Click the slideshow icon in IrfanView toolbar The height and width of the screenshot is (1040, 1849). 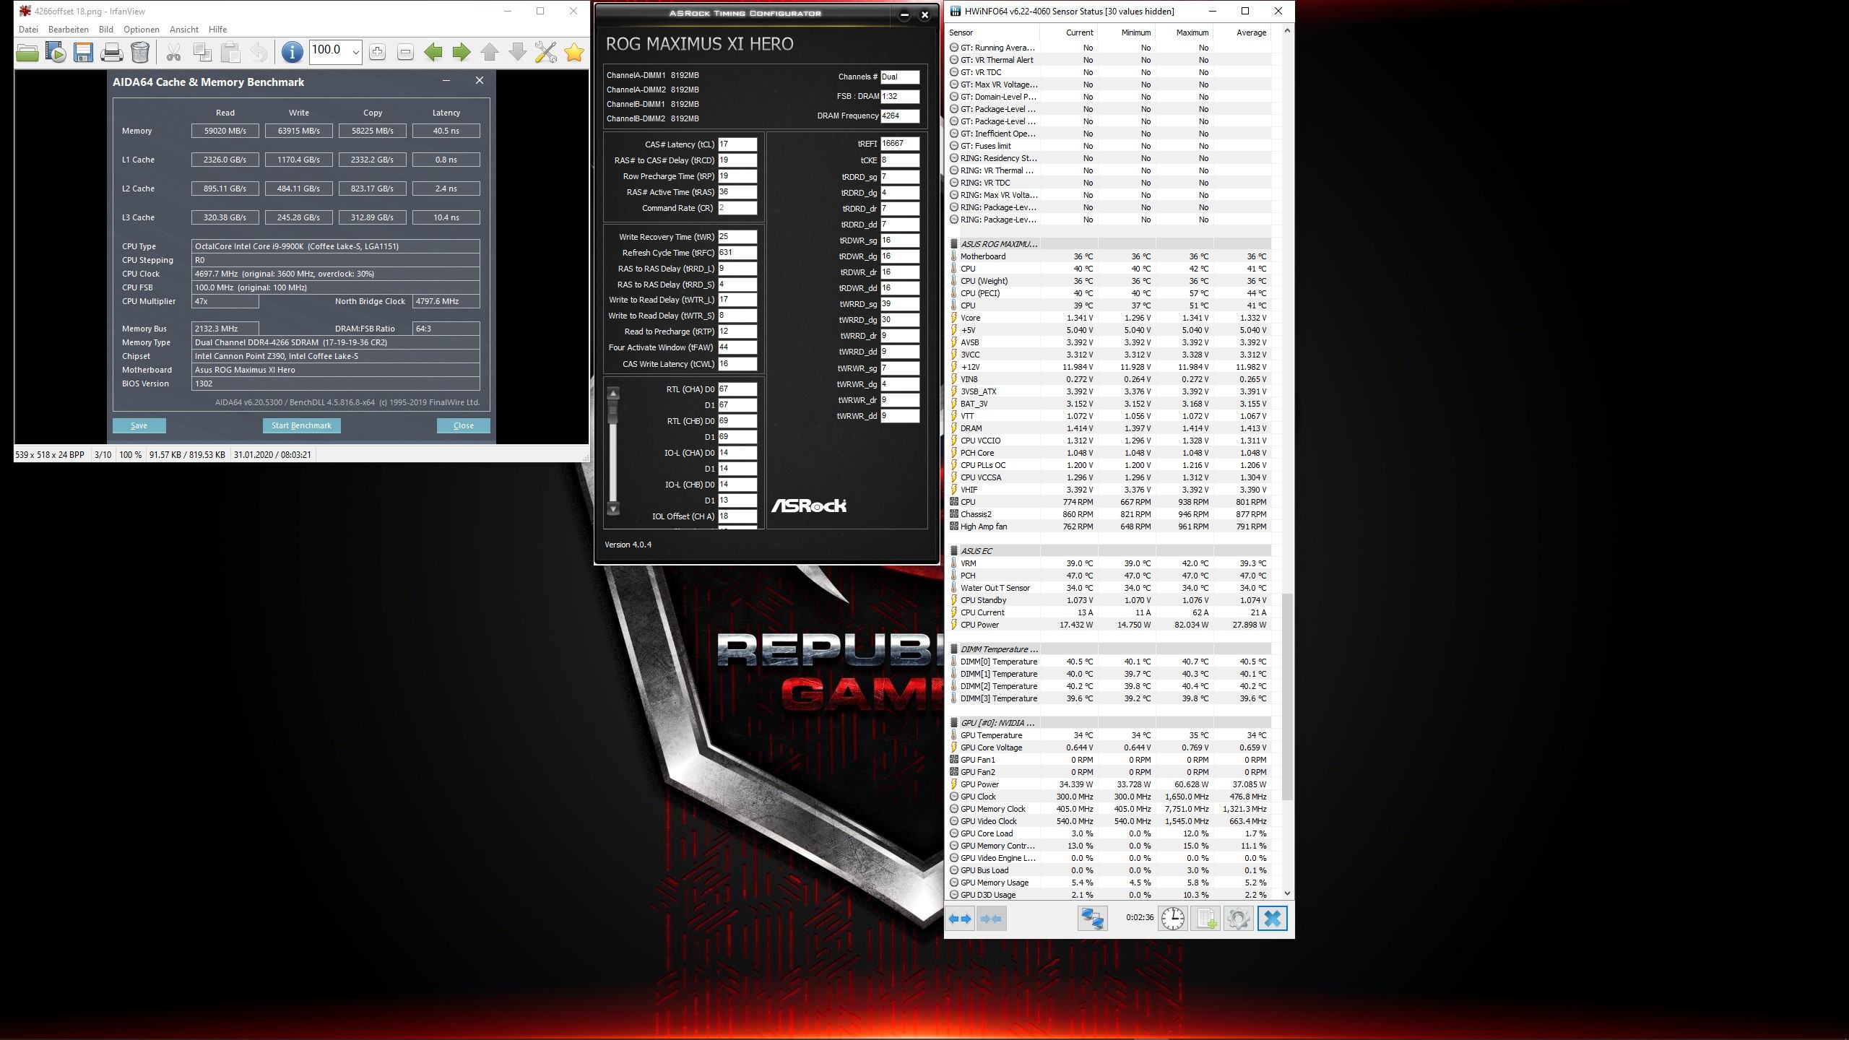(x=56, y=52)
